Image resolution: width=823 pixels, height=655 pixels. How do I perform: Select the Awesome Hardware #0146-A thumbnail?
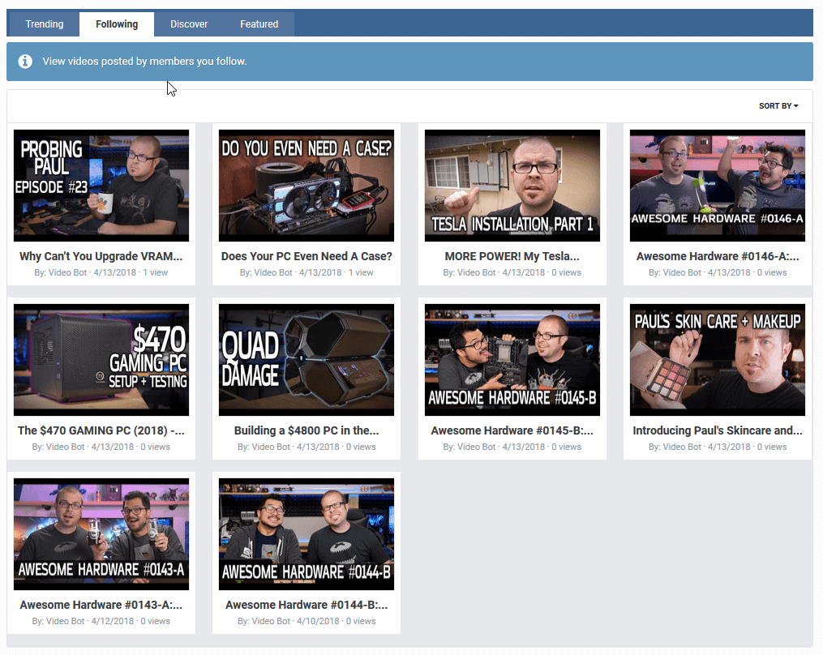[718, 186]
